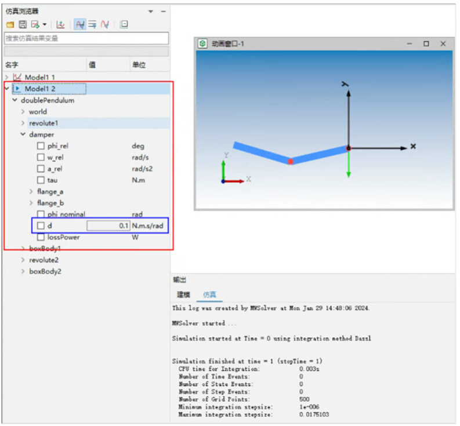Click the collapse-all box icon in the toolbar
This screenshot has width=460, height=426.
[x=124, y=24]
